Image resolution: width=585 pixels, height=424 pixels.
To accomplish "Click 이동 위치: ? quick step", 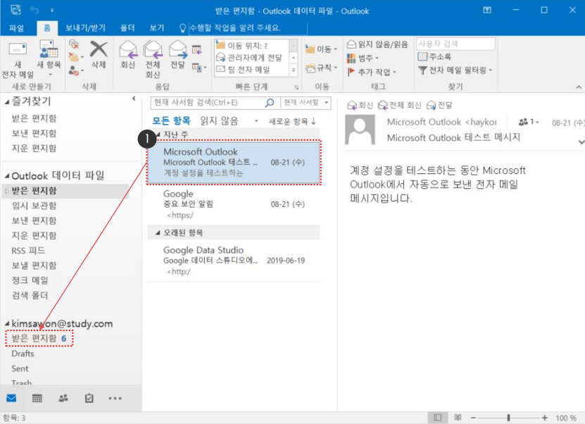I will click(251, 46).
